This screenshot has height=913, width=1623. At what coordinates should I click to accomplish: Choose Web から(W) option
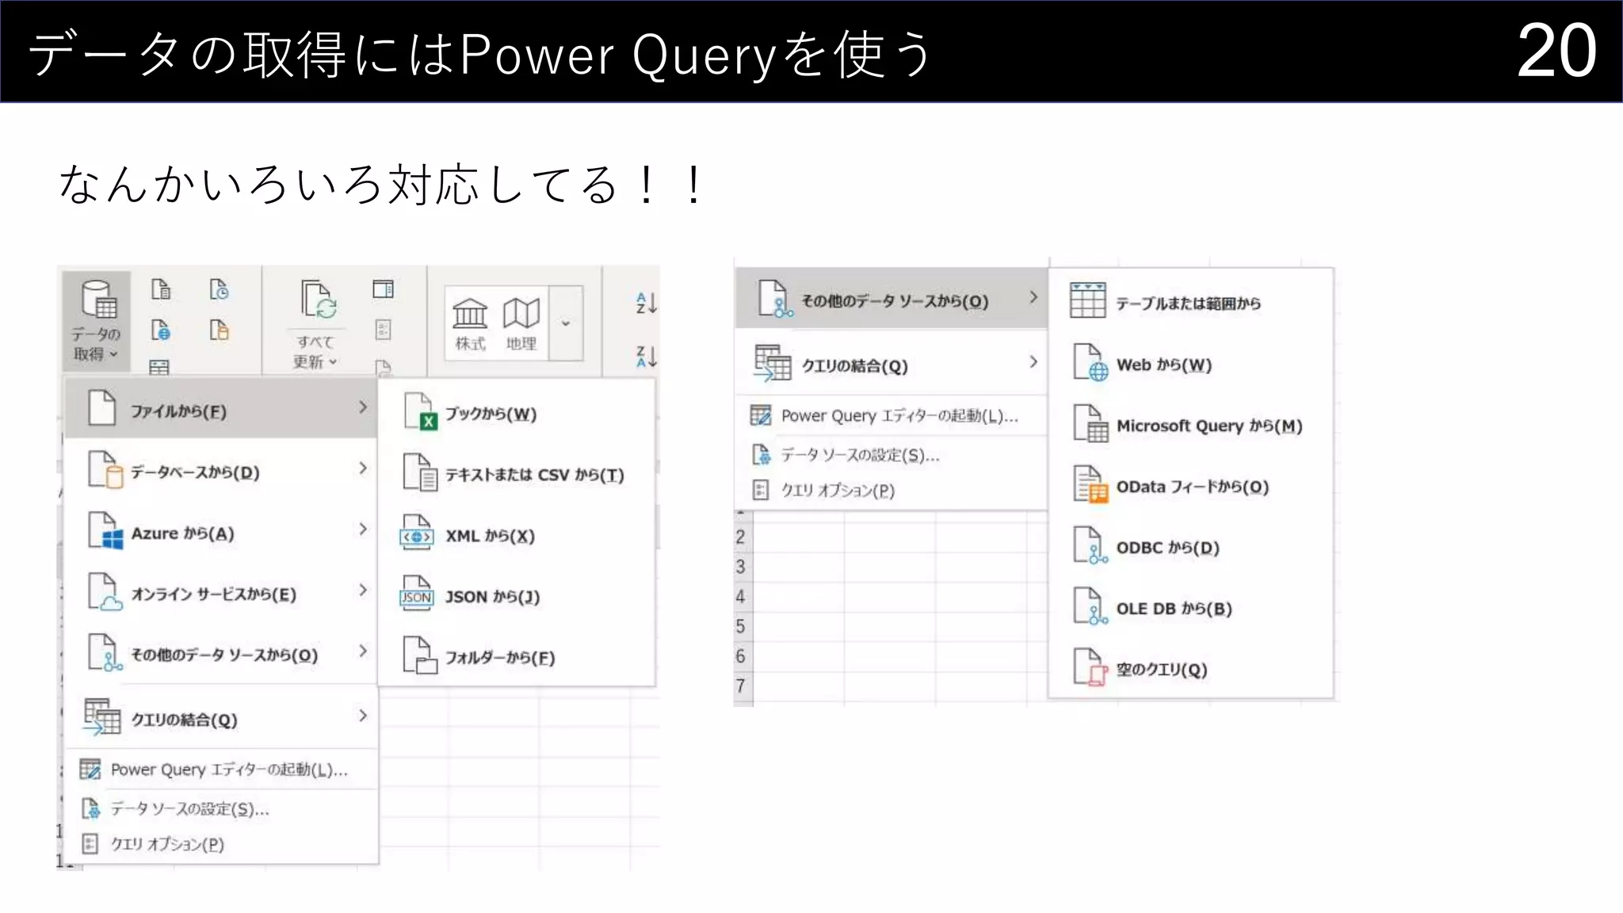click(x=1191, y=364)
